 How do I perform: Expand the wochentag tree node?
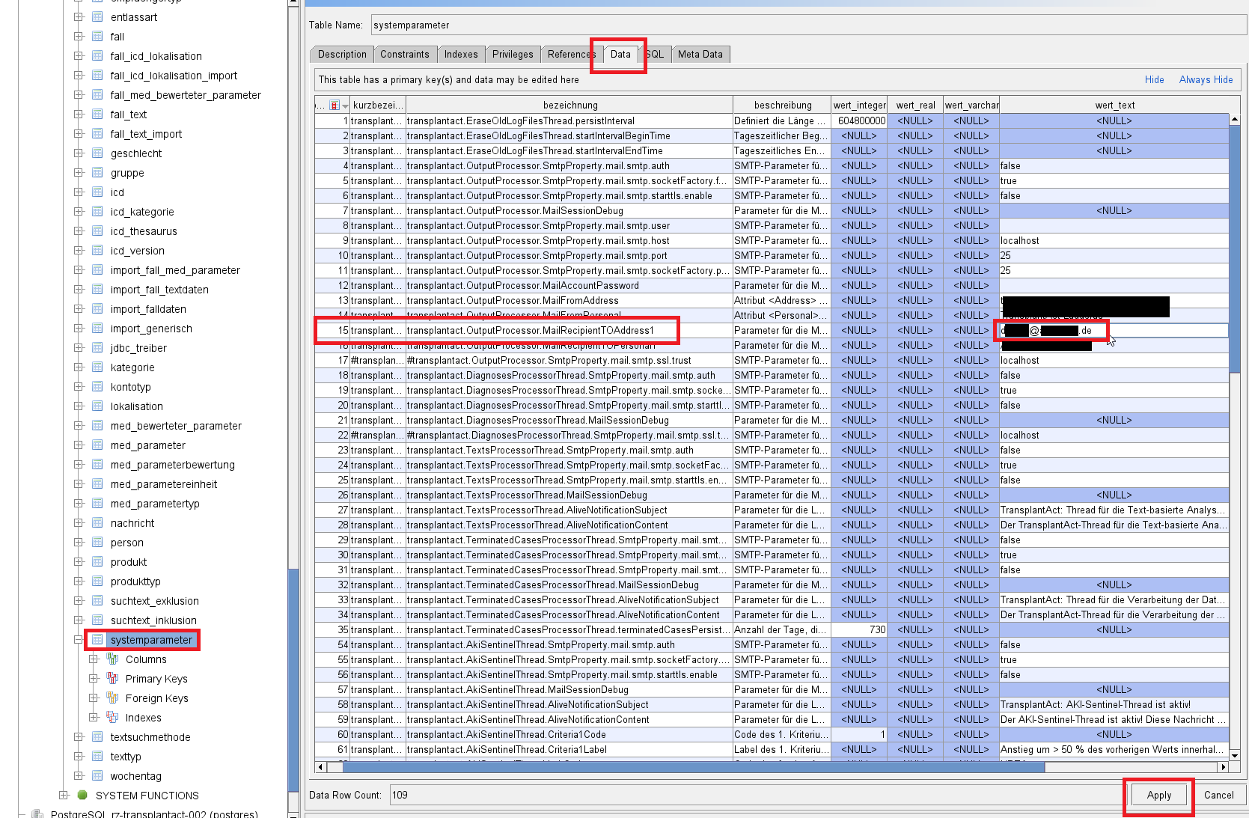(x=79, y=776)
